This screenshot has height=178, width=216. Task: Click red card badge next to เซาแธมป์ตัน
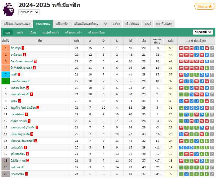point(26,174)
